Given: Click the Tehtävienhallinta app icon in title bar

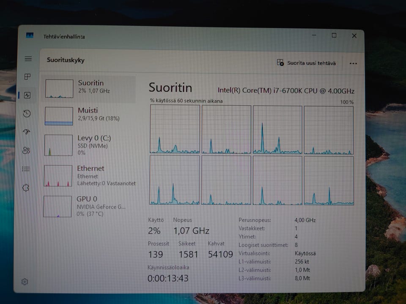Looking at the screenshot, I should [30, 35].
